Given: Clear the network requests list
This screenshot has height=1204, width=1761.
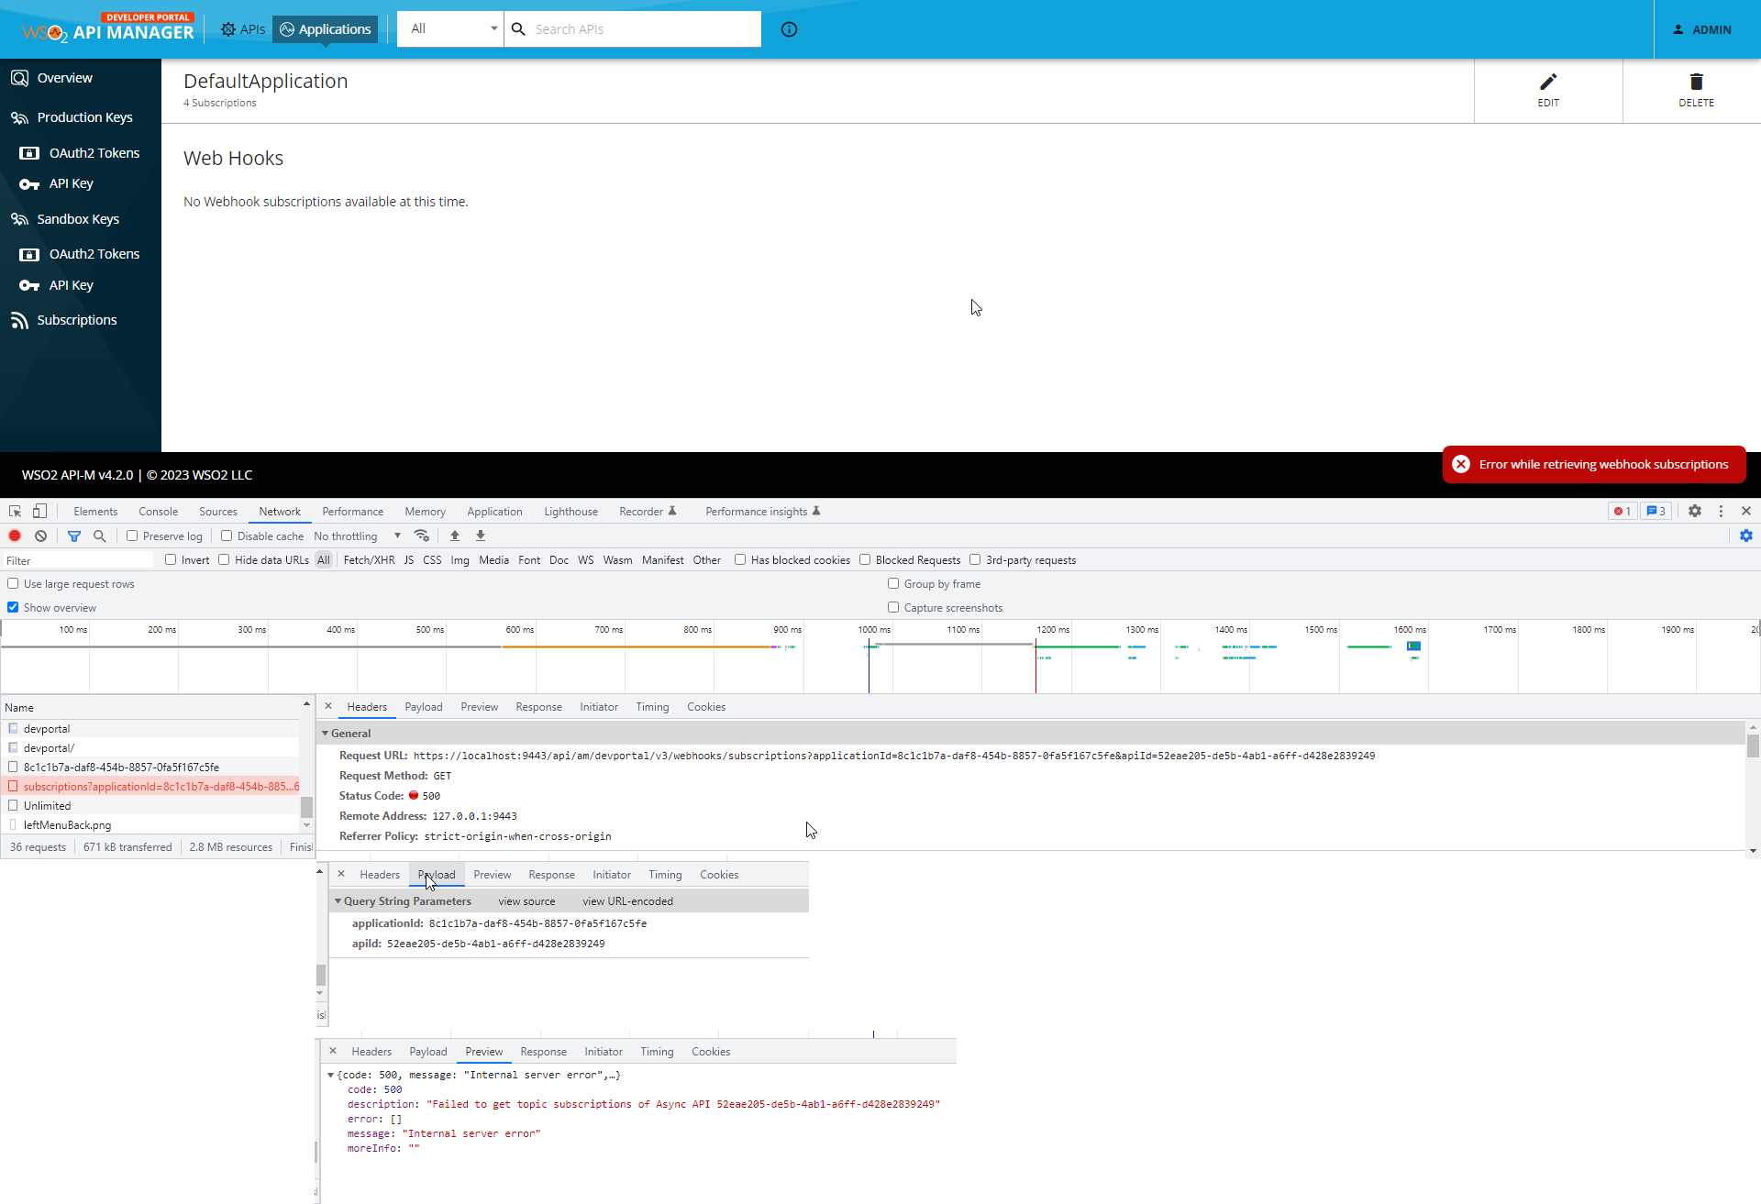Looking at the screenshot, I should (x=40, y=536).
